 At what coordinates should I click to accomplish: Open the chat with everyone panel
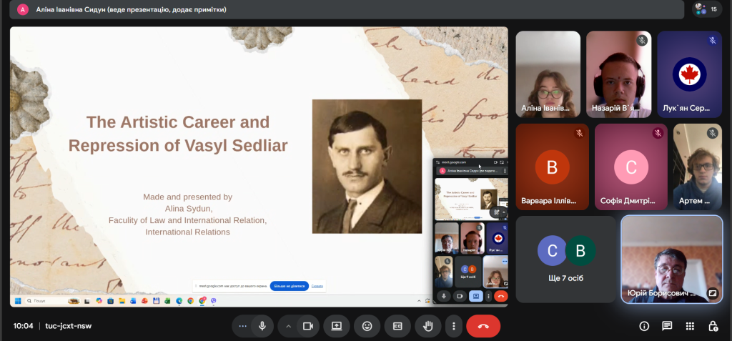point(667,326)
